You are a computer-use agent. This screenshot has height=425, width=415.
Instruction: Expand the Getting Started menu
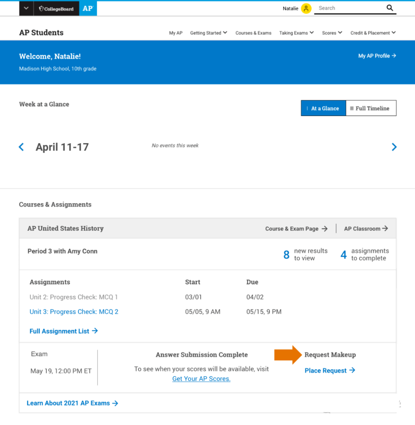coord(208,33)
